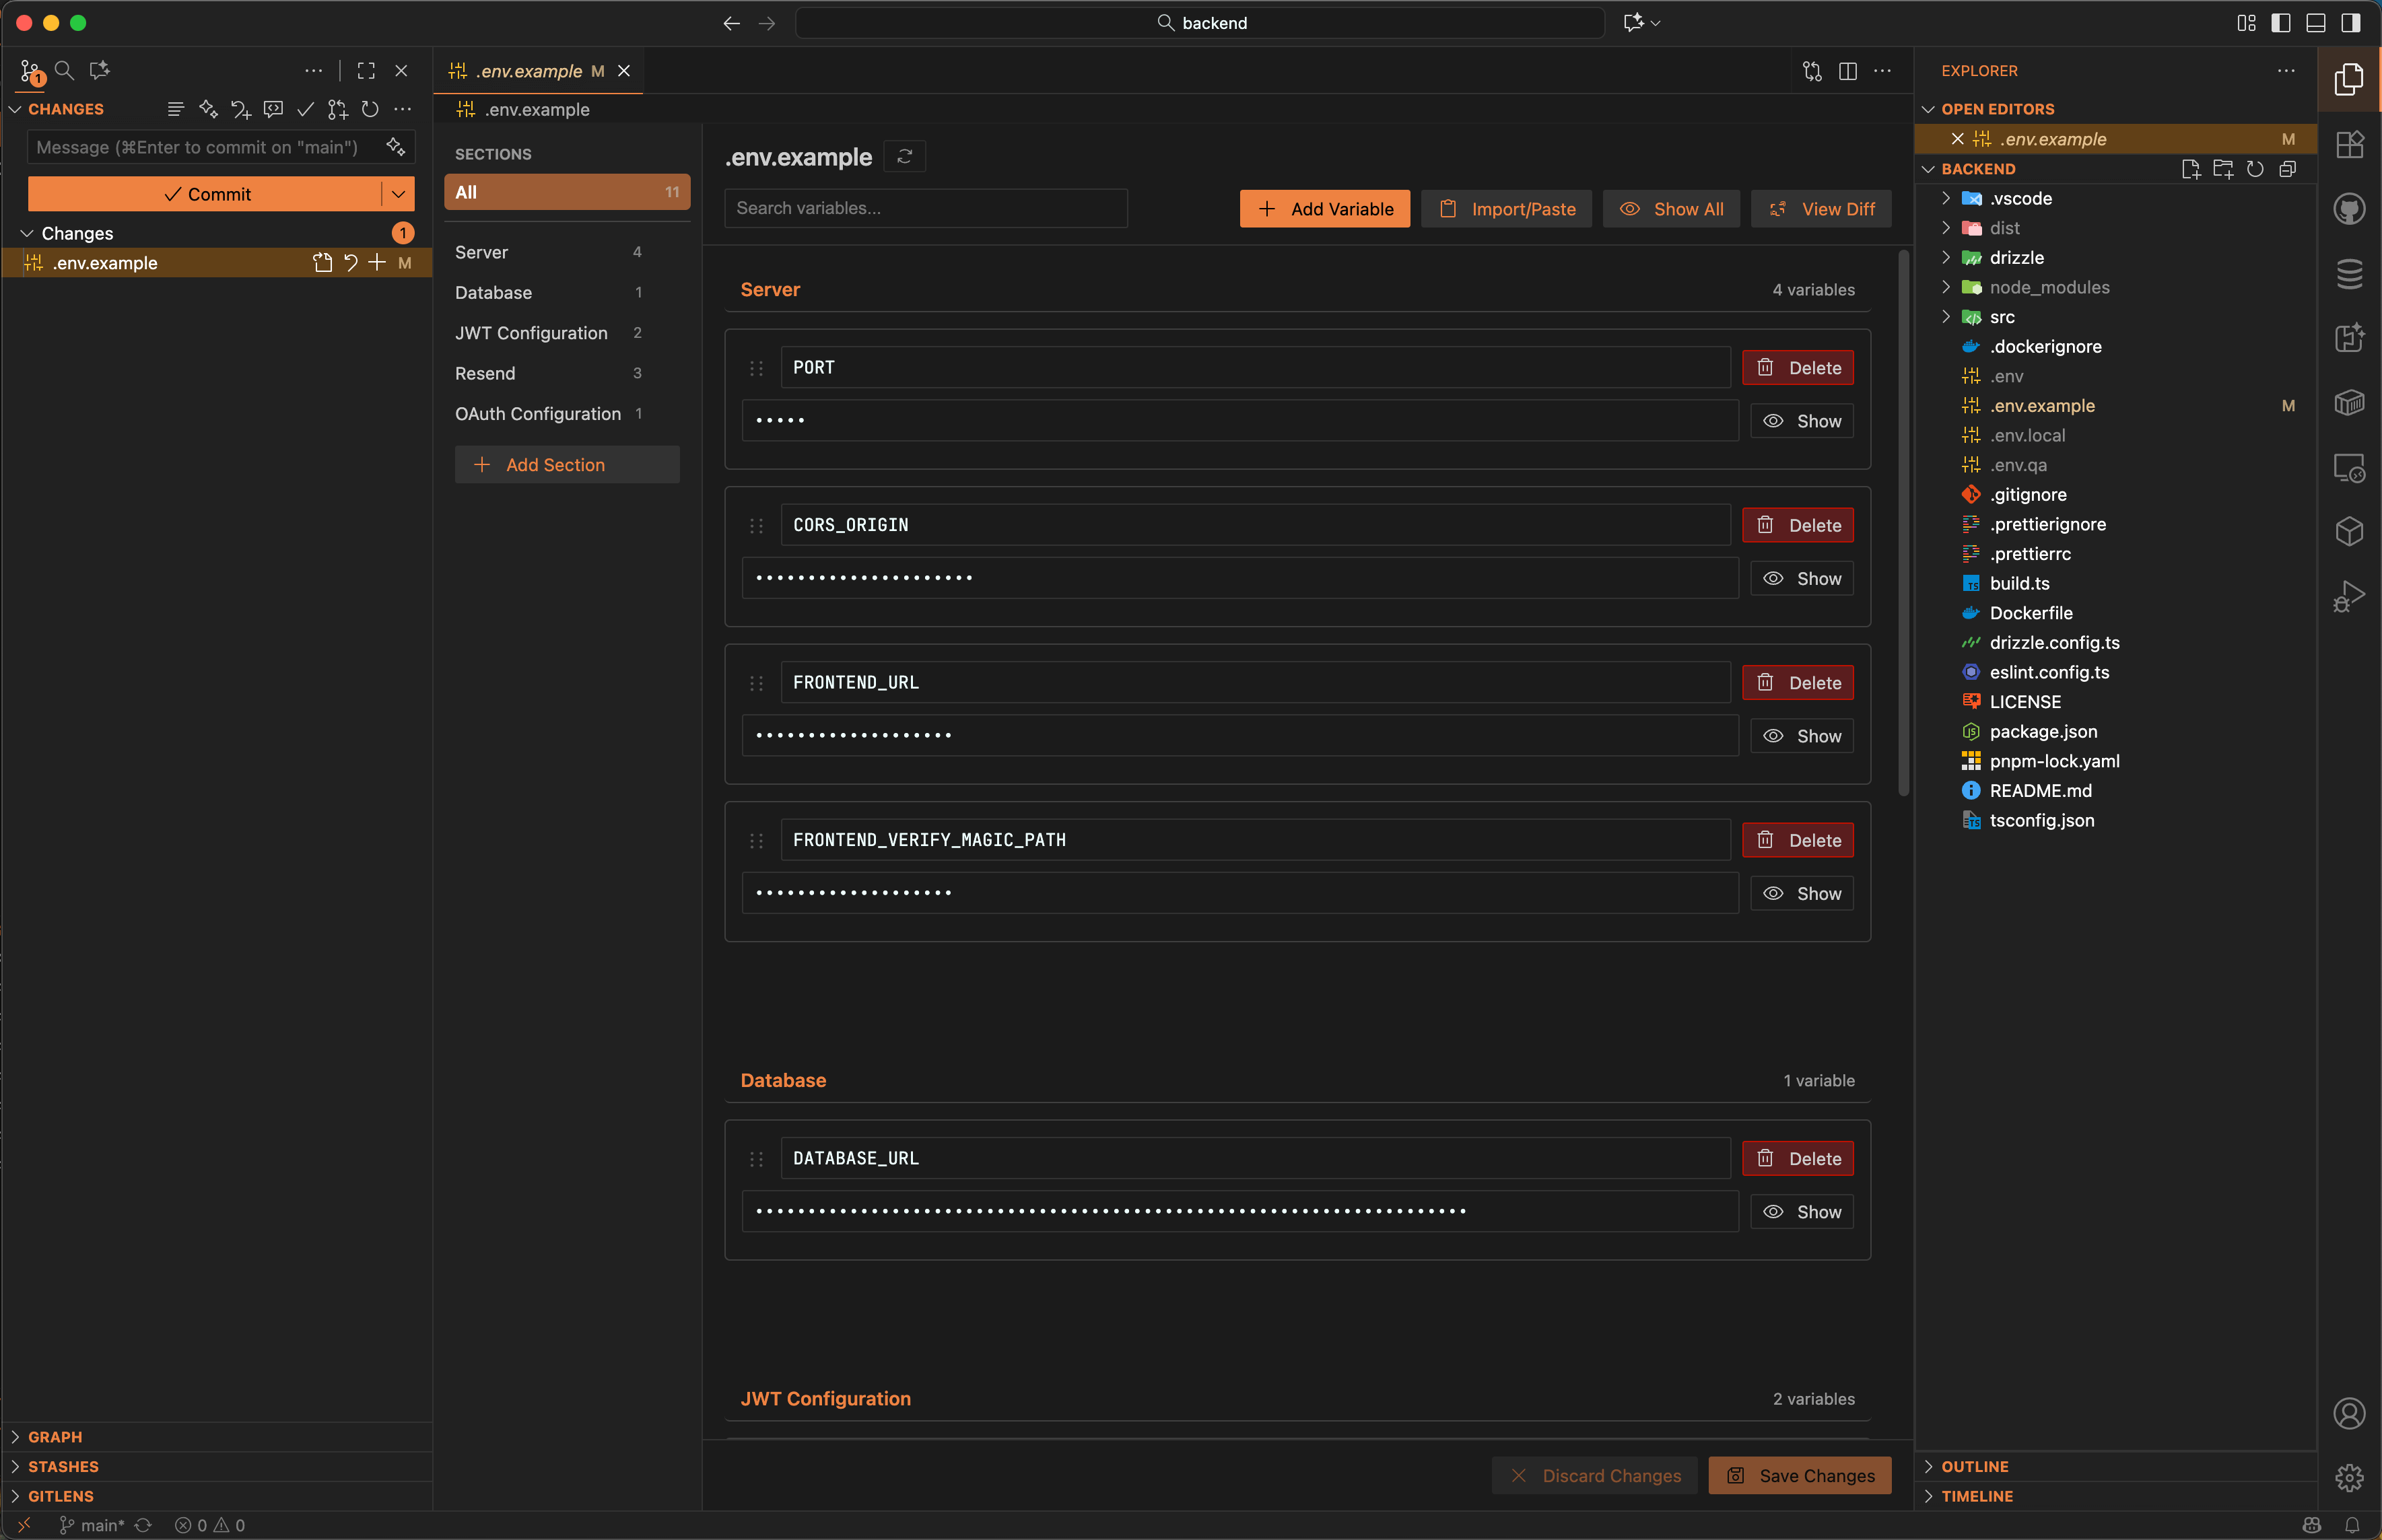Switch to the .env.example editor tab
Viewport: 2382px width, 1540px height.
click(530, 71)
